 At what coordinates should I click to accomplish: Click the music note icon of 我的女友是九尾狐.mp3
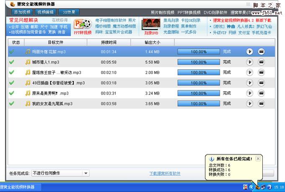[x=28, y=103]
